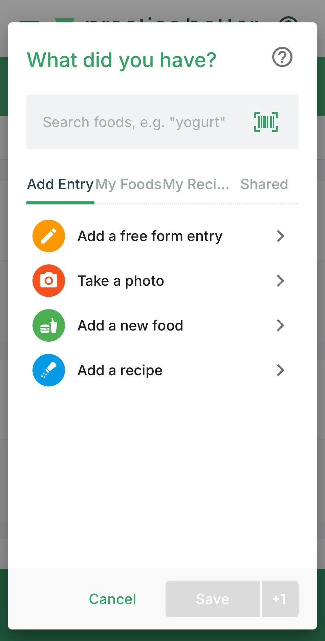Tap the blue salt shaker recipe icon
Screen dimensions: 325x641
tap(49, 370)
